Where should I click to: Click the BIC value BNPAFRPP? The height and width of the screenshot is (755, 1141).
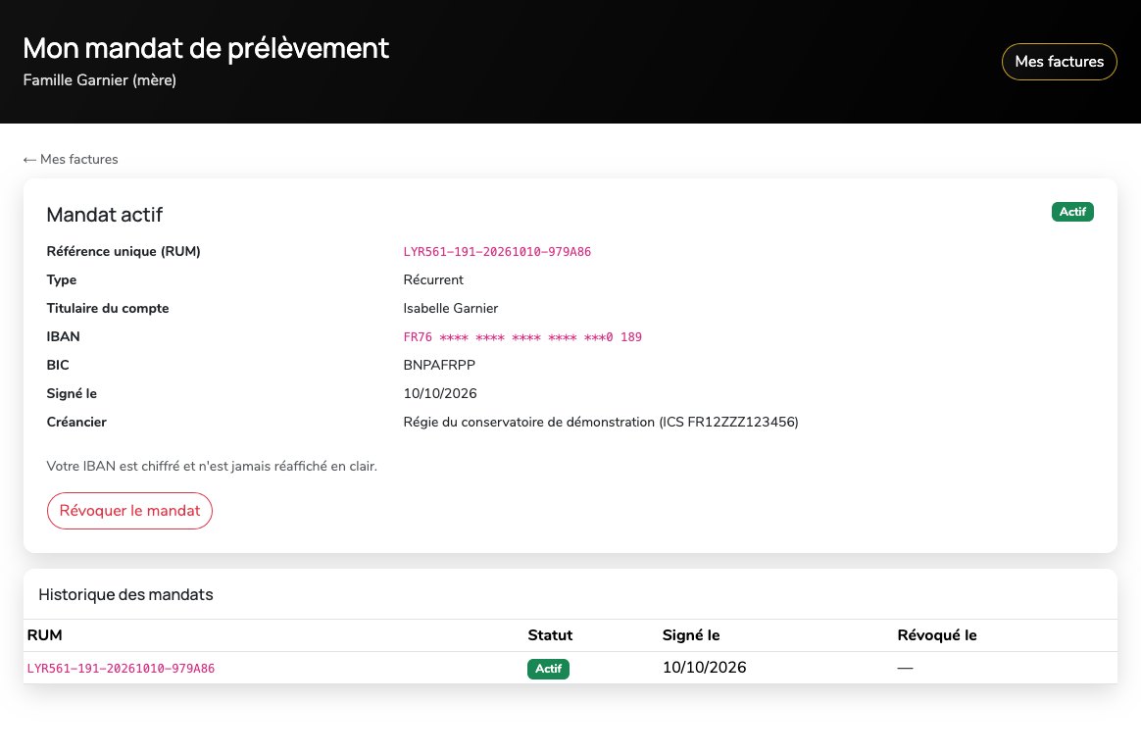pyautogui.click(x=439, y=366)
